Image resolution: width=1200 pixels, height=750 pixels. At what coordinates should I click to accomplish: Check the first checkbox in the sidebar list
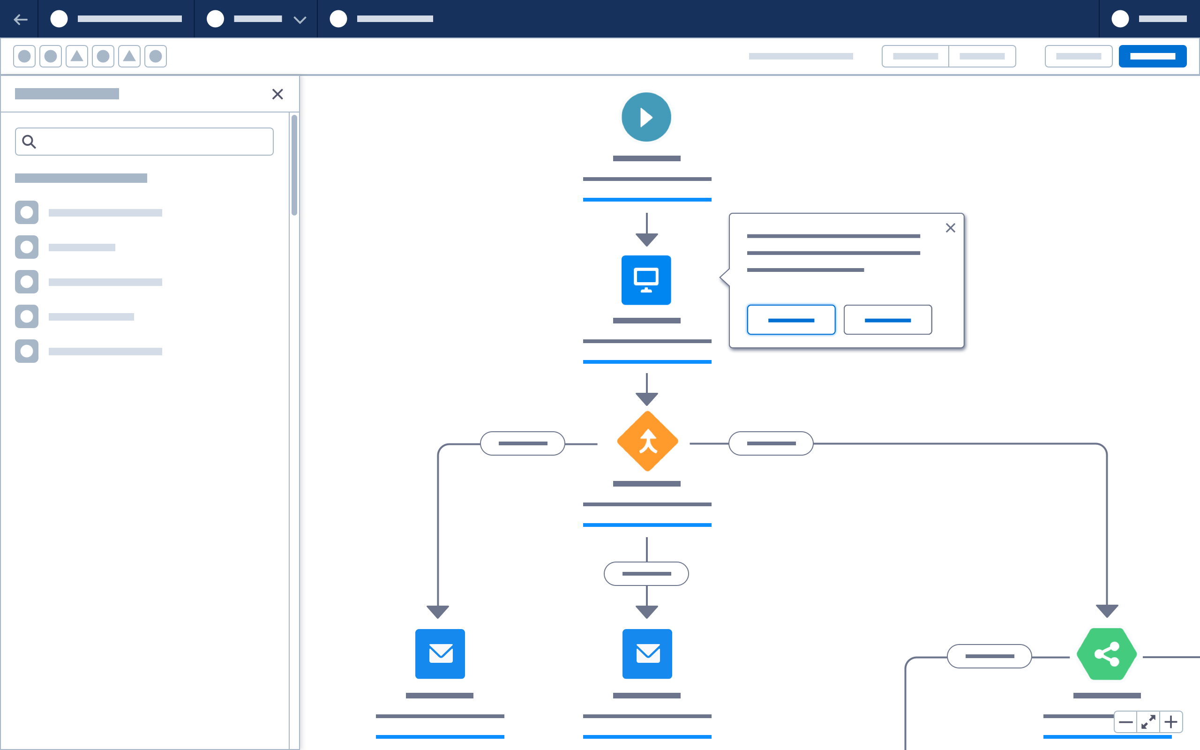pyautogui.click(x=27, y=212)
